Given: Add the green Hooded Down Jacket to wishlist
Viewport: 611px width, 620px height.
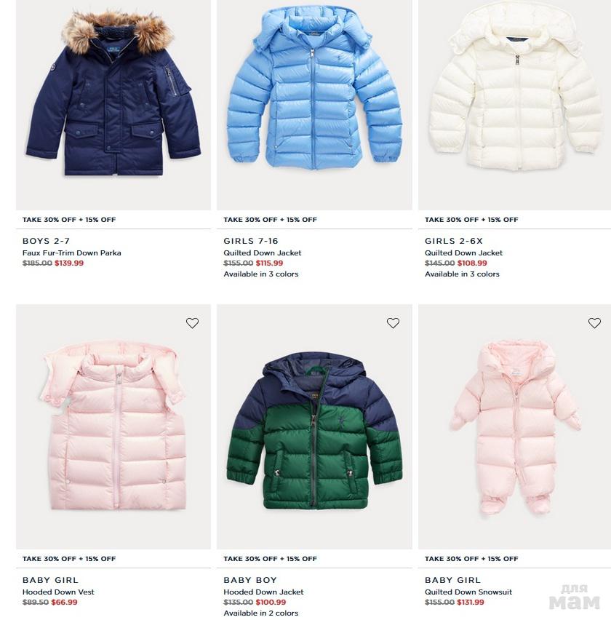Looking at the screenshot, I should click(x=393, y=323).
